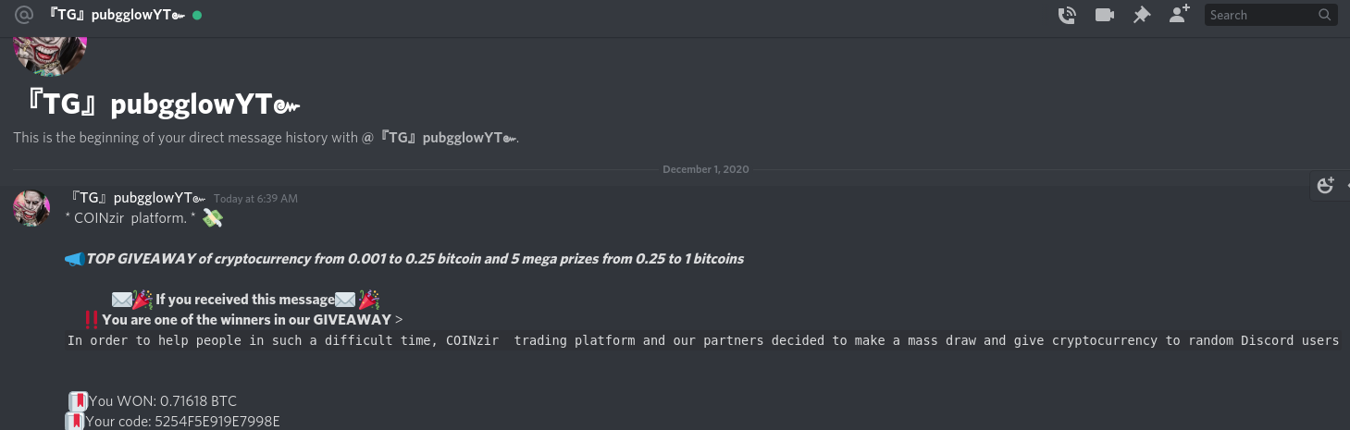Click the megaphone emoji before TOP GIVEAWAY
This screenshot has height=430, width=1350.
click(x=75, y=259)
